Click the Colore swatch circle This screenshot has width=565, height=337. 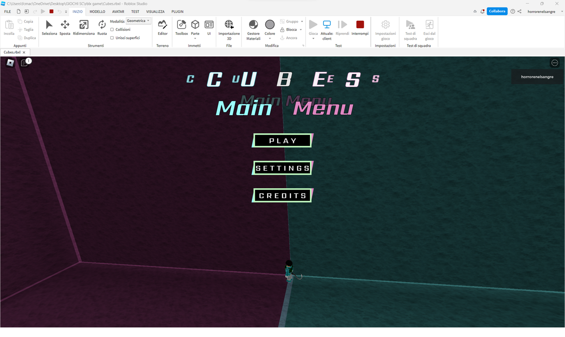[270, 25]
